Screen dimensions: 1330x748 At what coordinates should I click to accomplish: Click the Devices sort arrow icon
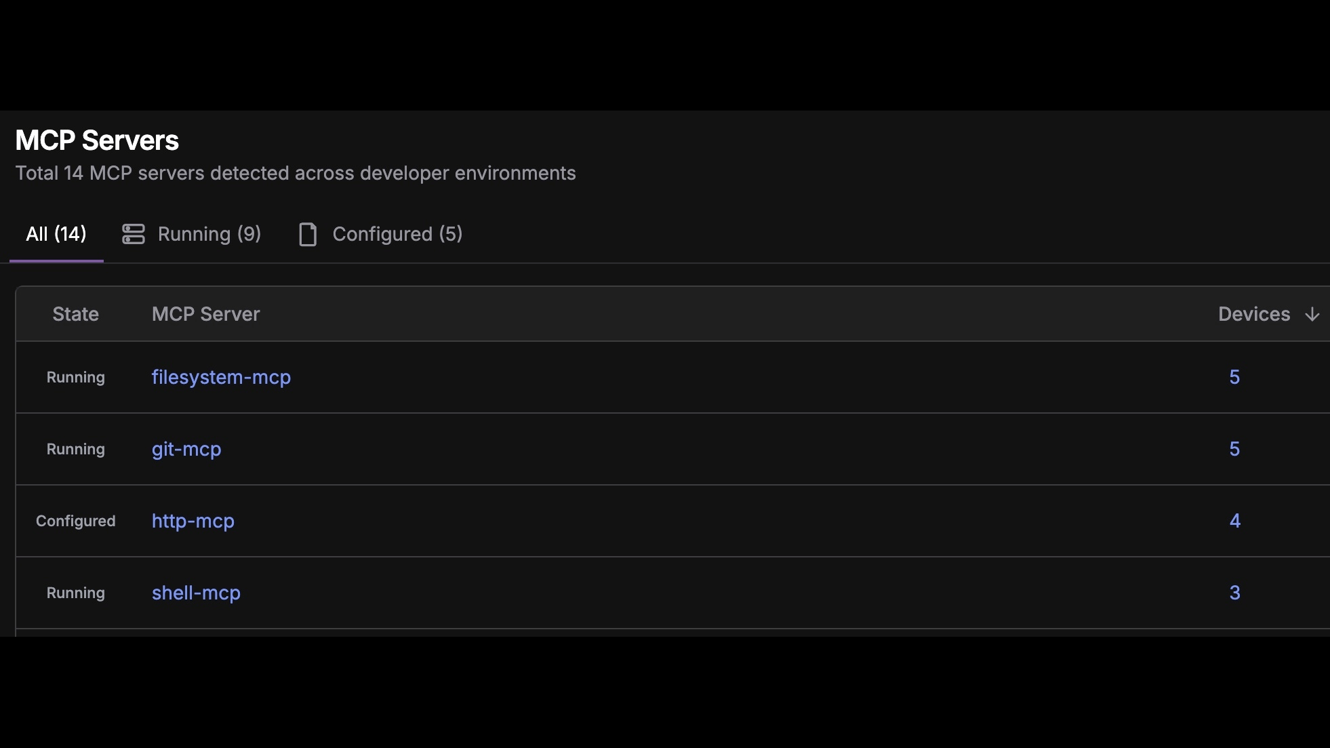(1312, 314)
